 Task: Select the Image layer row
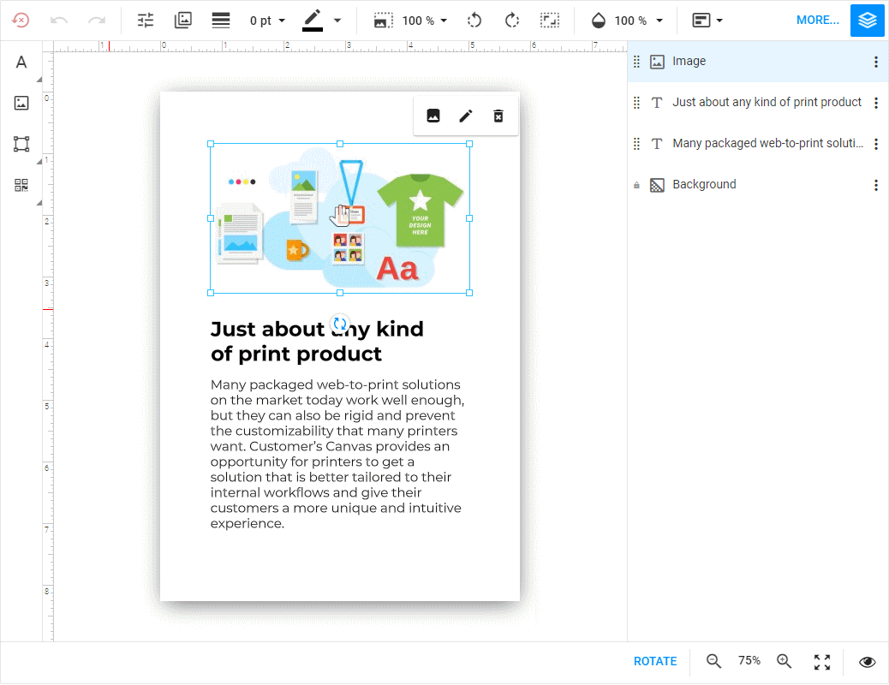coord(757,62)
